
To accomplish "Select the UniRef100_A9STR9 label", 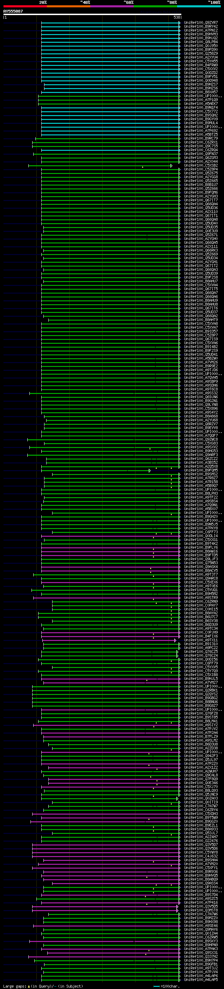I will 201,598.
